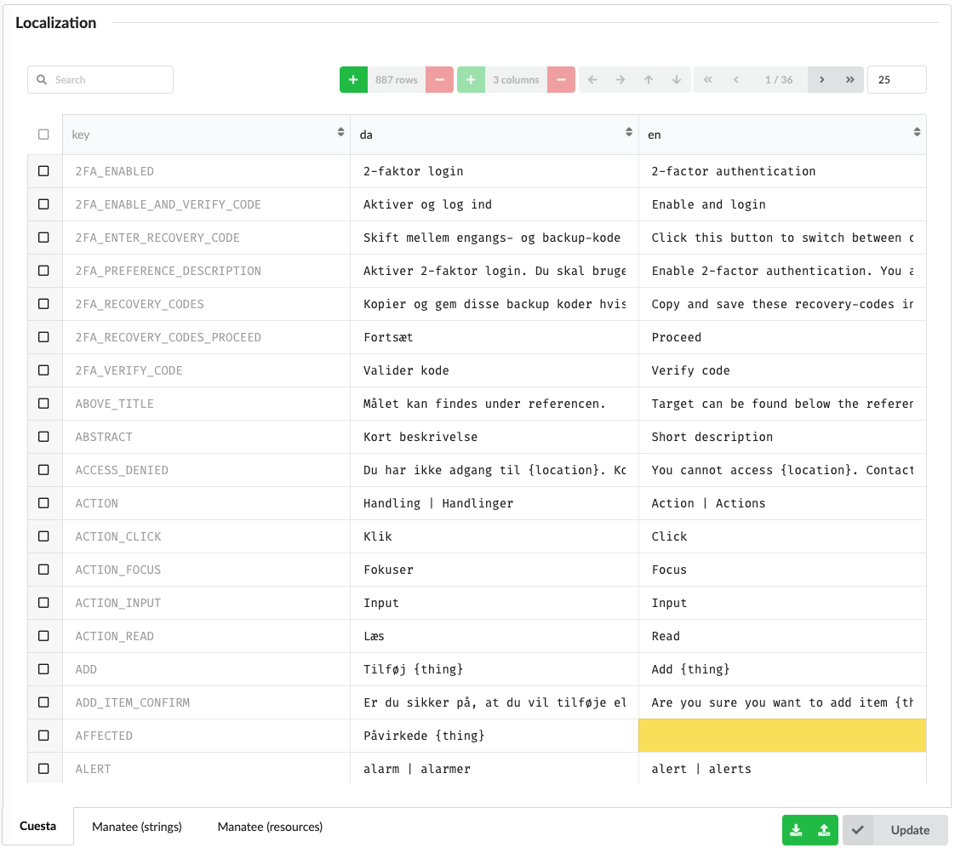Image resolution: width=955 pixels, height=848 pixels.
Task: Switch to the Cuesta tab
Action: pyautogui.click(x=37, y=826)
